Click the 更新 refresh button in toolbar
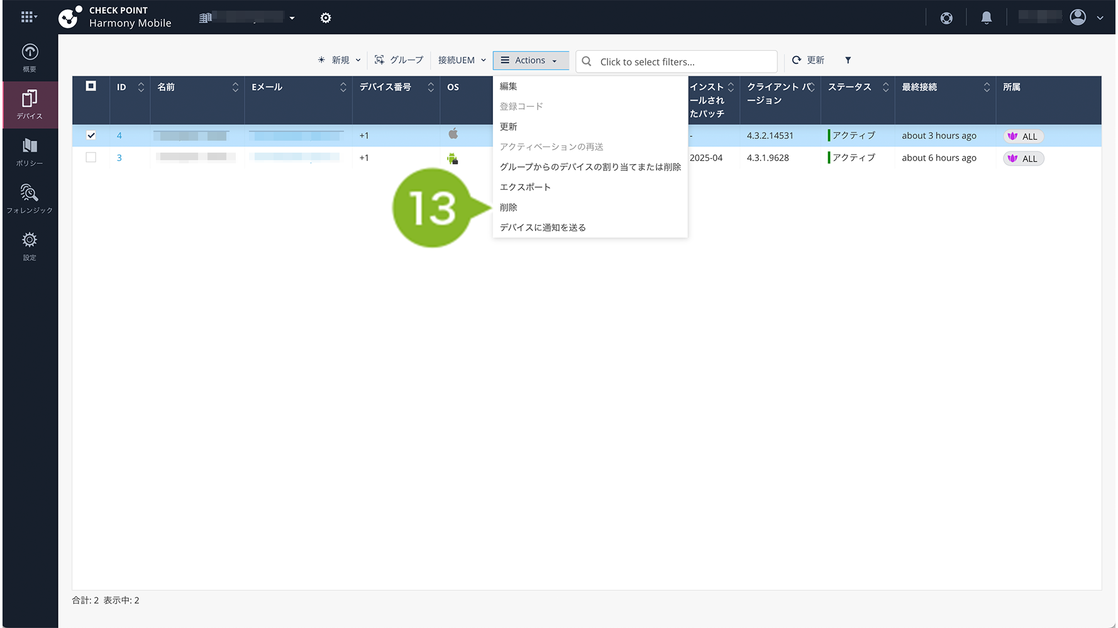The image size is (1118, 628). point(808,60)
